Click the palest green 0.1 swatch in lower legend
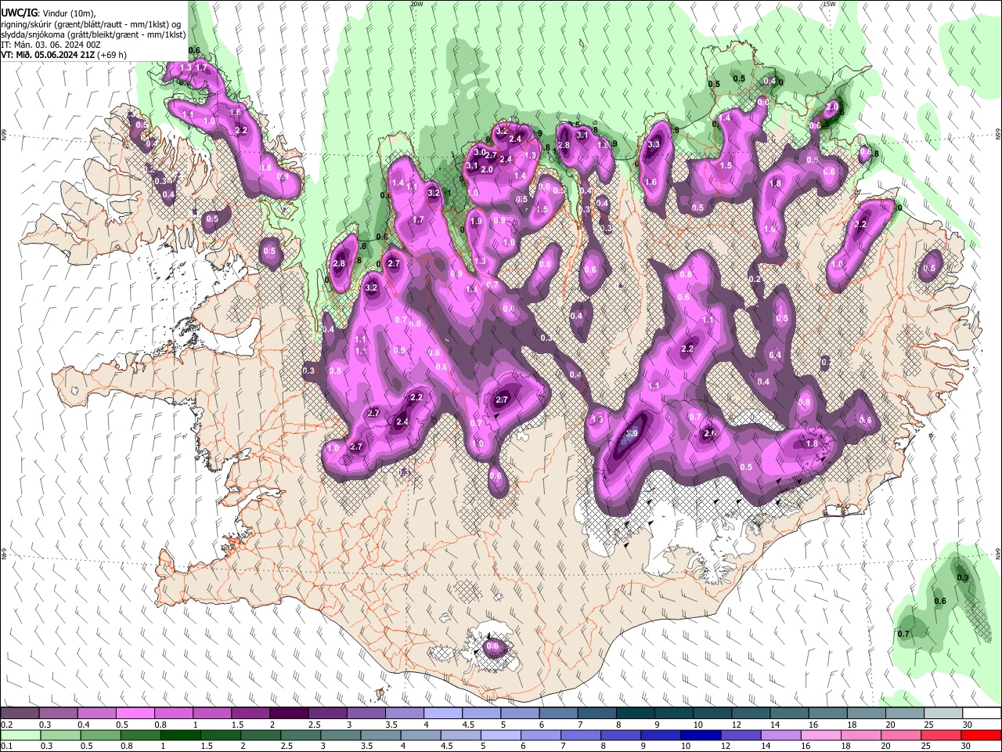Viewport: 1002px width, 752px height. (x=20, y=735)
